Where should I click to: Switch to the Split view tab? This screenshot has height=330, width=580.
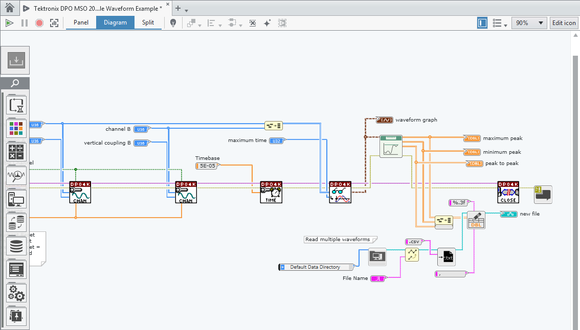pyautogui.click(x=148, y=22)
